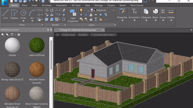Close the Cottage drawing document tab
This screenshot has height=108, width=193.
(x=103, y=30)
